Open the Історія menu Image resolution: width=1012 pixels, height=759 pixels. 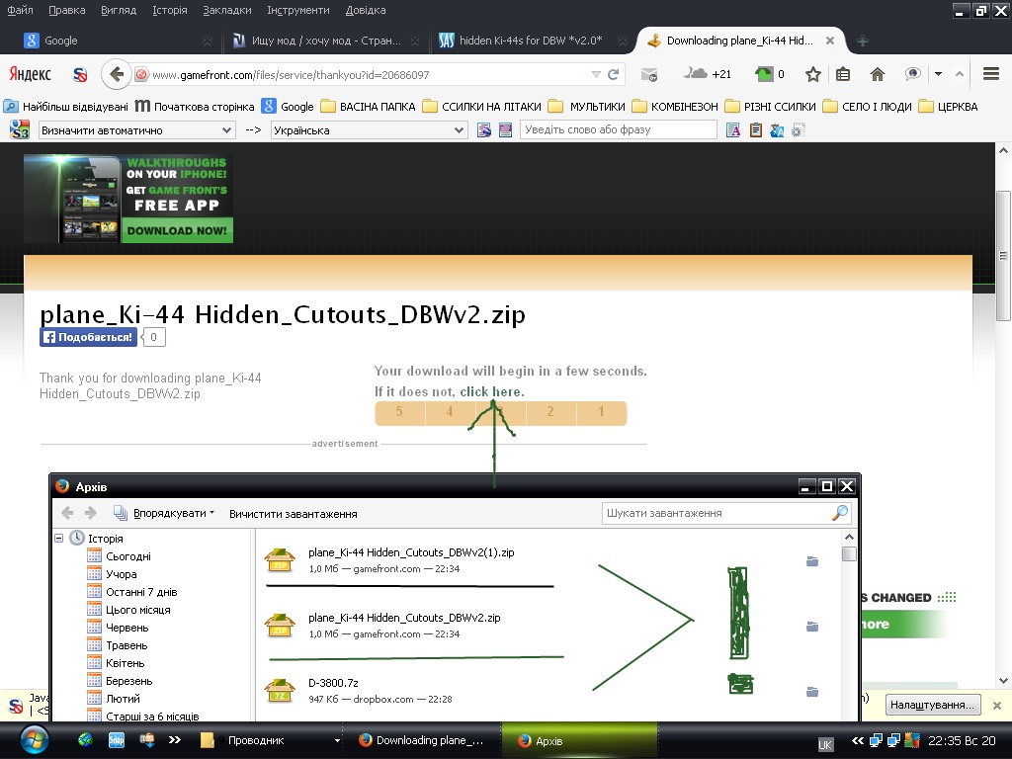(x=170, y=10)
